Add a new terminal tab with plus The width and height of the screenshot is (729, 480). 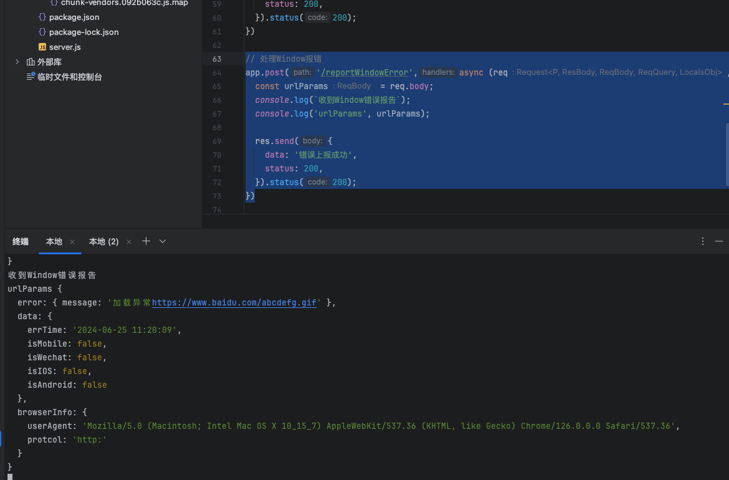(x=146, y=241)
